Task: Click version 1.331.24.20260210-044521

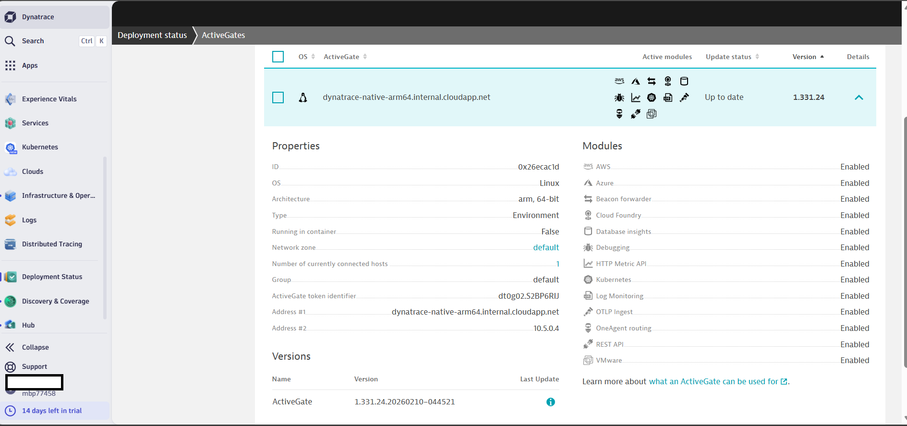Action: point(404,402)
